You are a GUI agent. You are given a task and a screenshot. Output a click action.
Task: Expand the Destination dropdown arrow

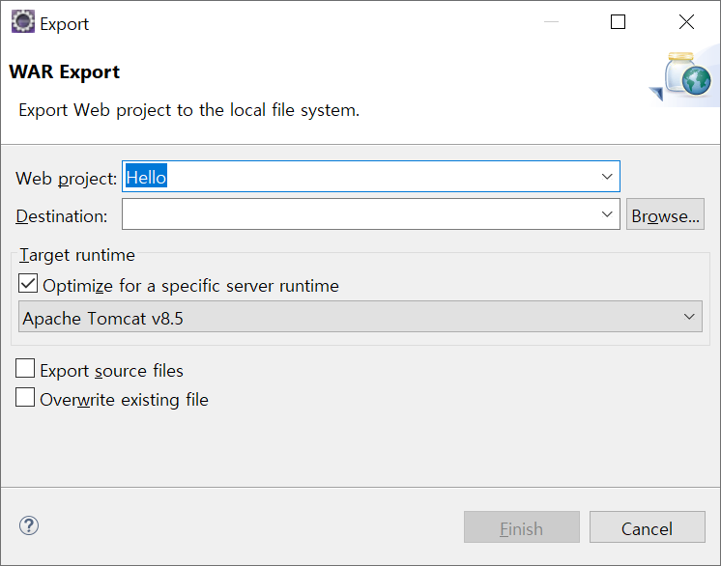click(x=607, y=214)
